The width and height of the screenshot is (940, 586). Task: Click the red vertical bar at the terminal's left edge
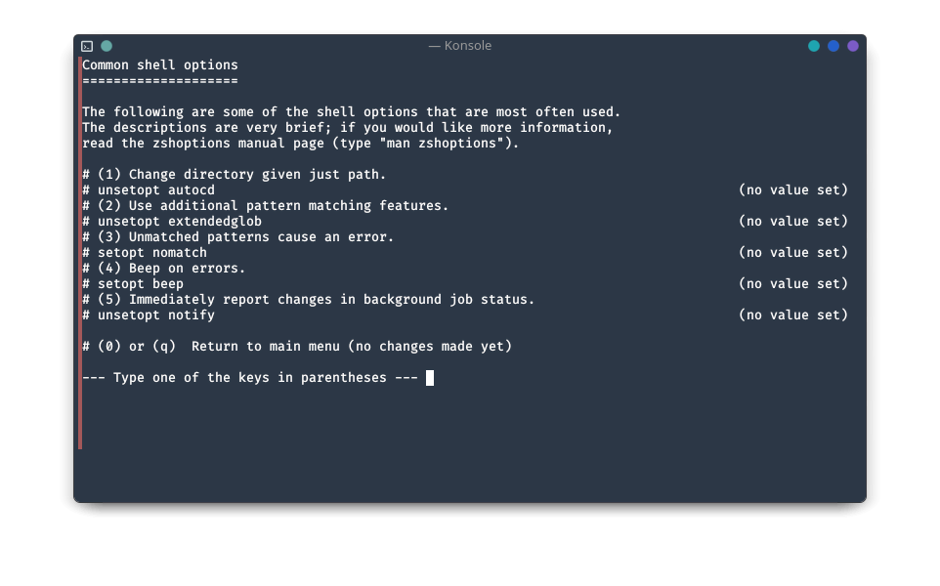pyautogui.click(x=80, y=253)
